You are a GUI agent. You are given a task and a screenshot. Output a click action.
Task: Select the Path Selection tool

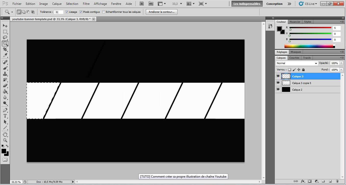pyautogui.click(x=5, y=122)
